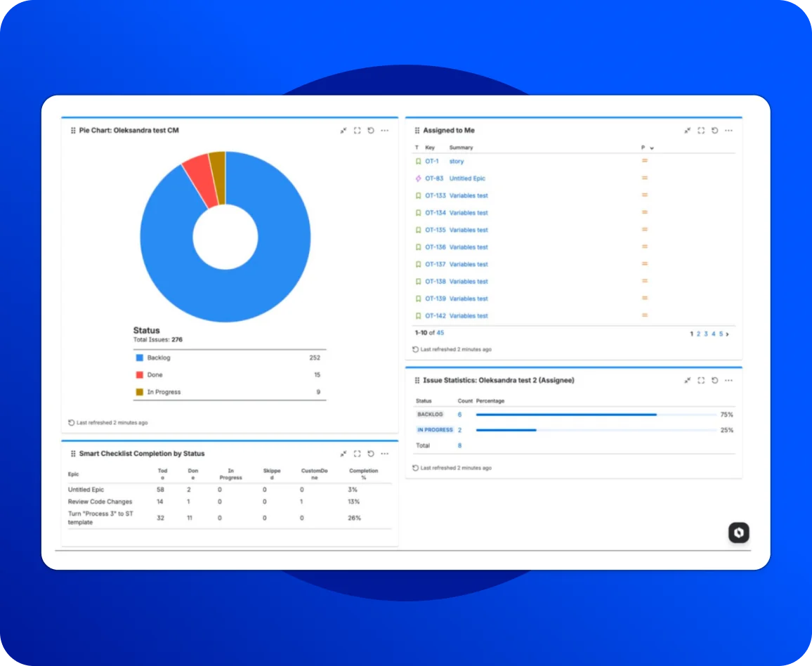
Task: Click the In Progress count 2 link
Action: coord(459,430)
